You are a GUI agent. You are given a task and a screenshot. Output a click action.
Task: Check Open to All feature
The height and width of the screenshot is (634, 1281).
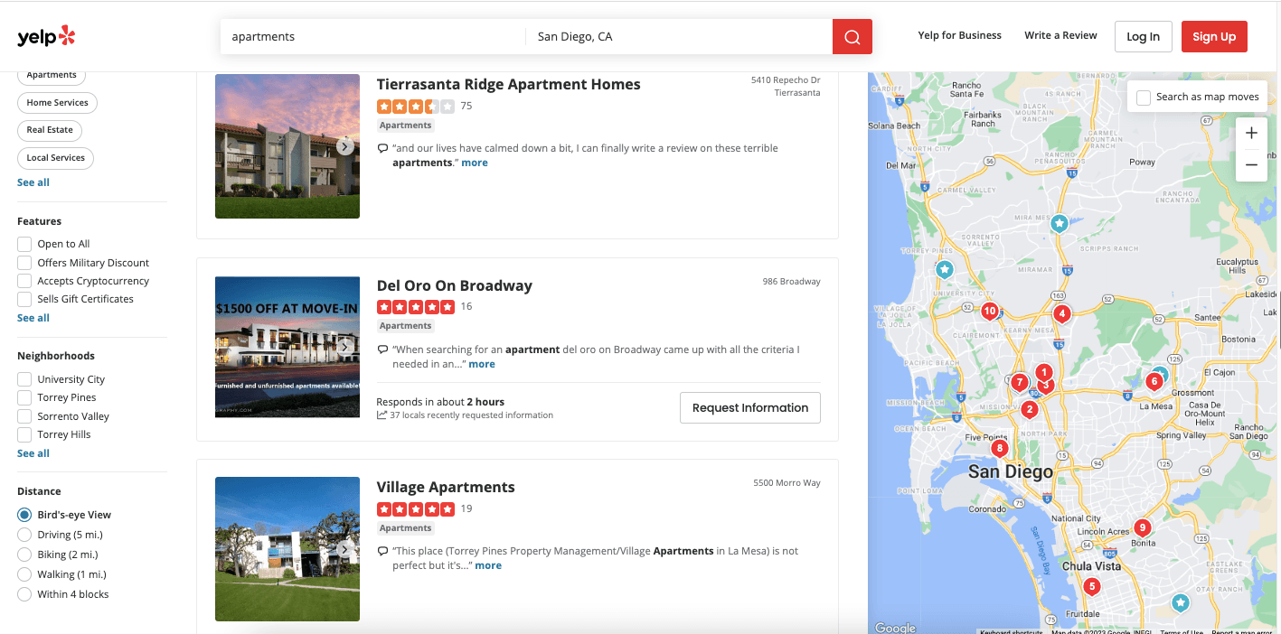click(x=24, y=244)
